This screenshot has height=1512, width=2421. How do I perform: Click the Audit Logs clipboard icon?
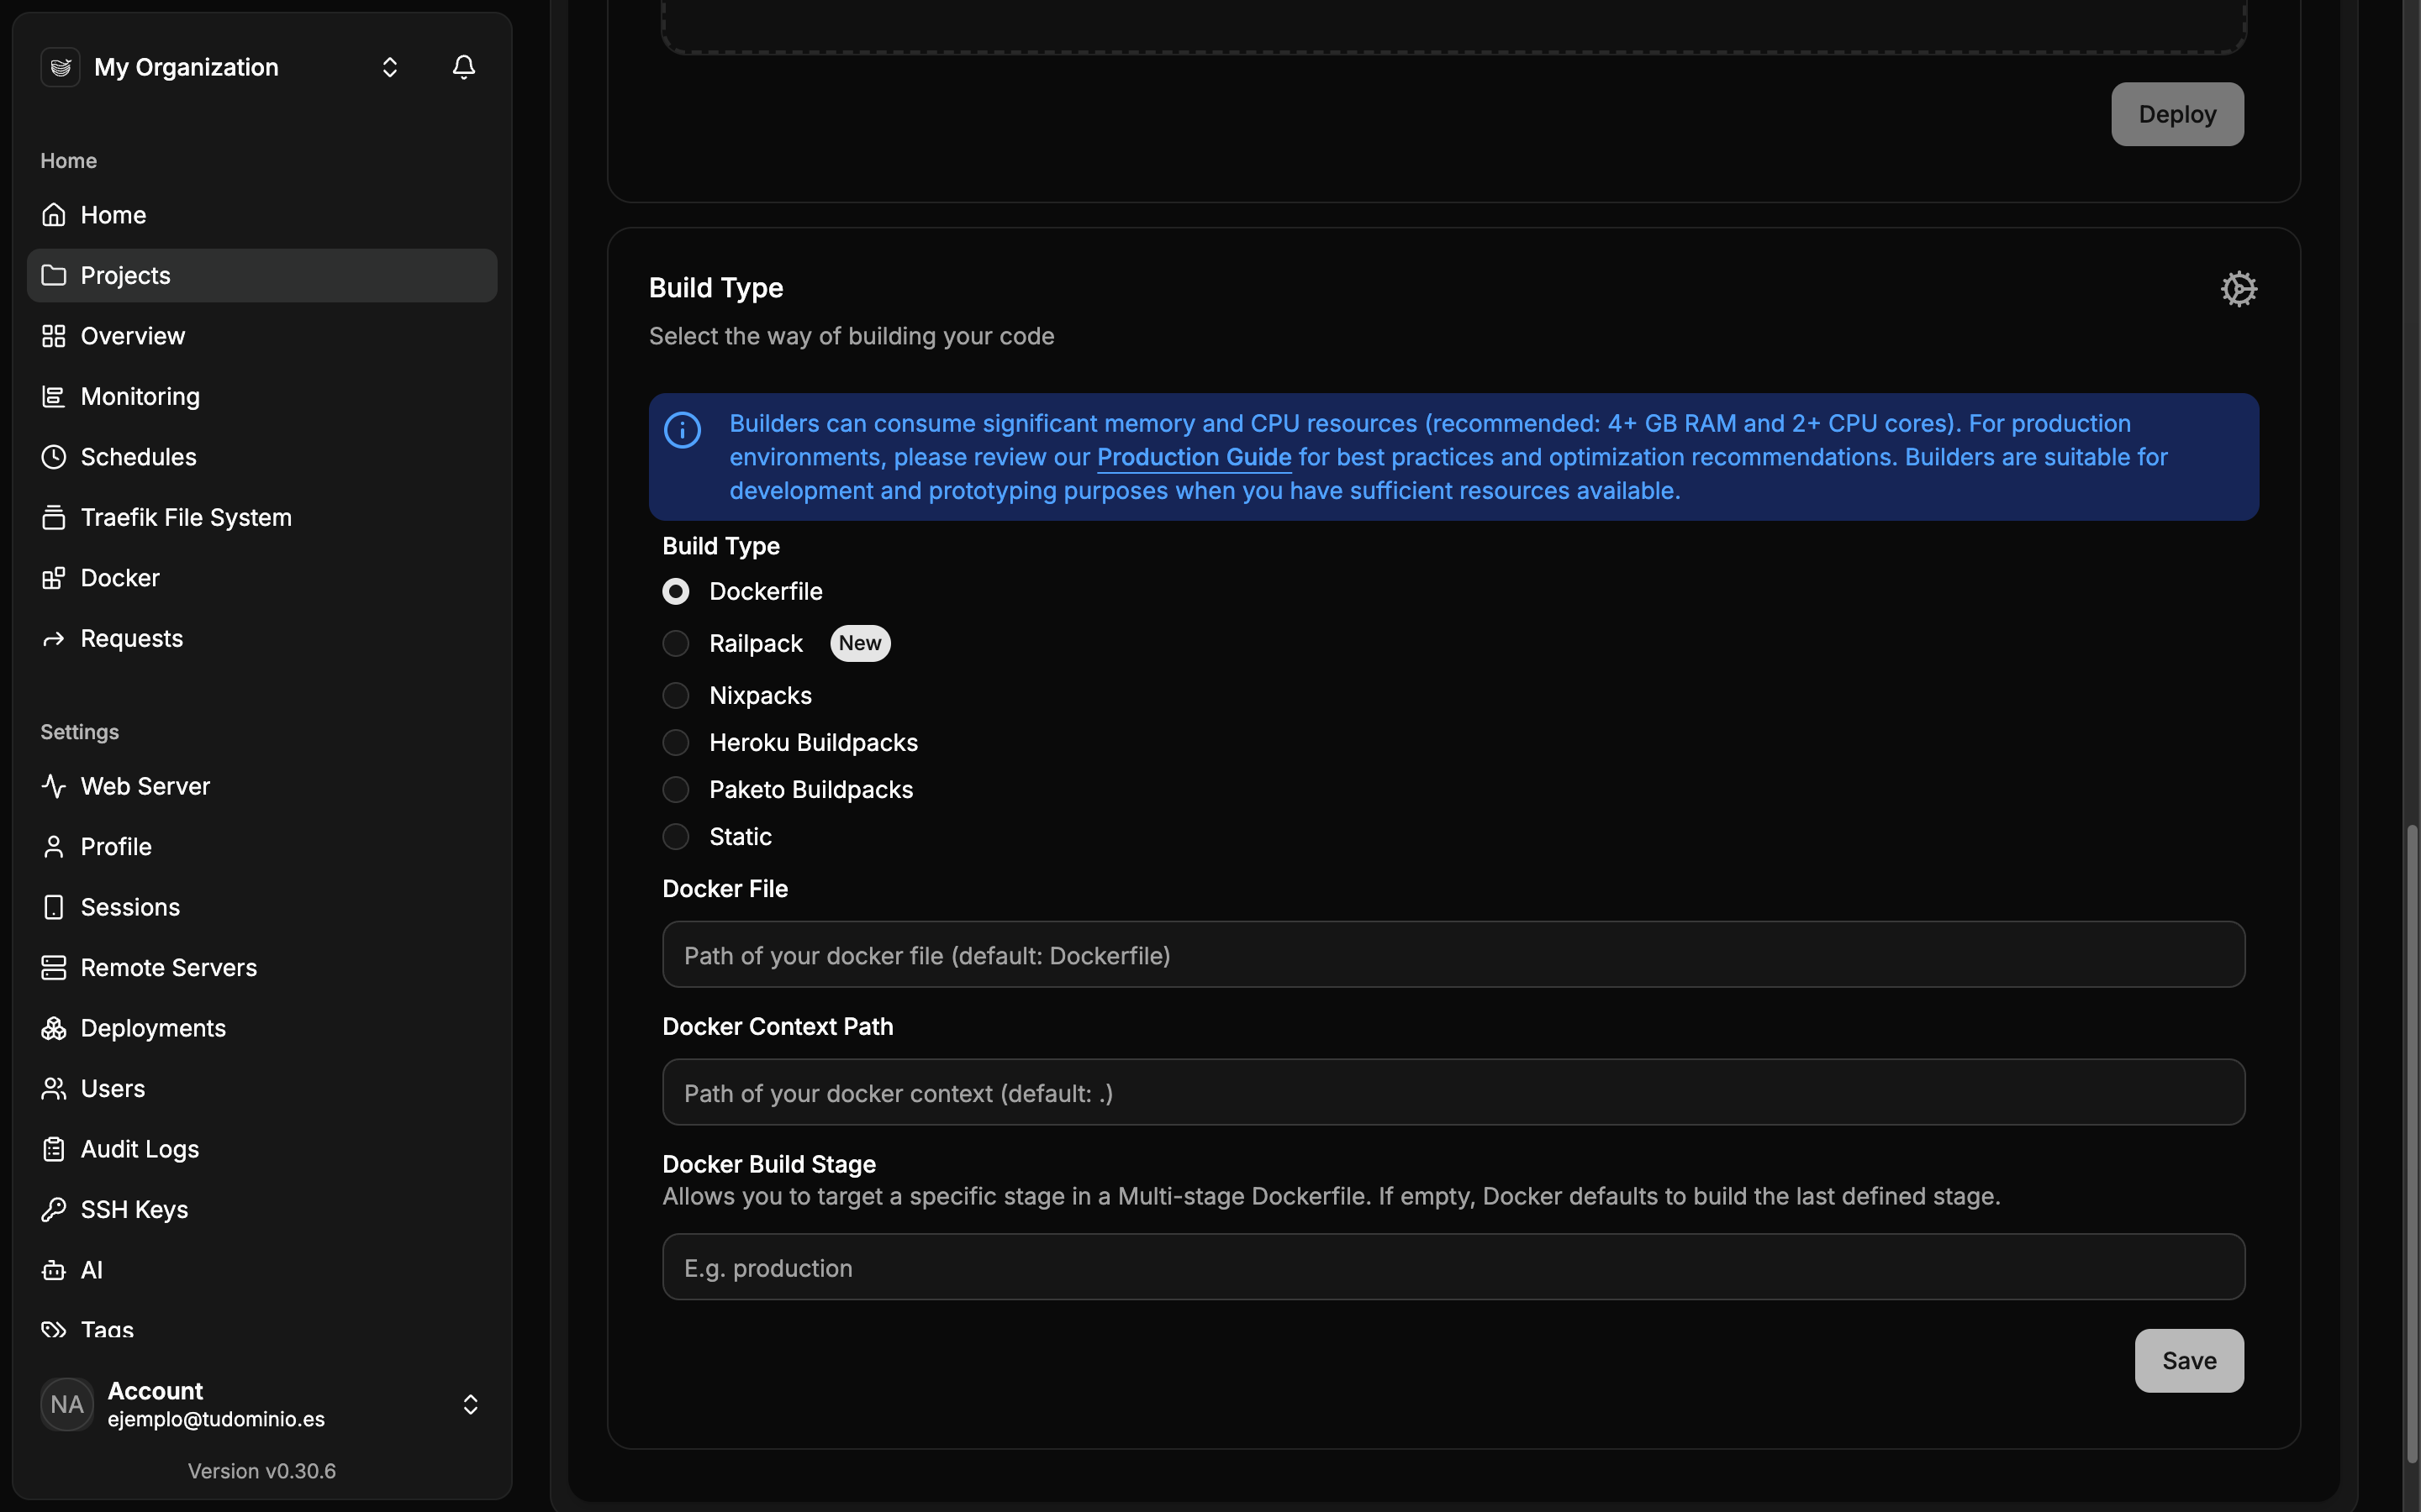pyautogui.click(x=54, y=1149)
